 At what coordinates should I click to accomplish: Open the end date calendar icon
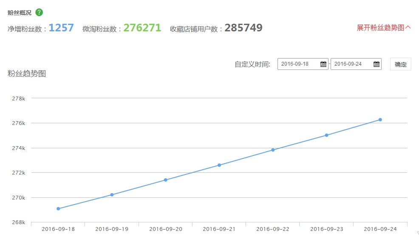376,64
